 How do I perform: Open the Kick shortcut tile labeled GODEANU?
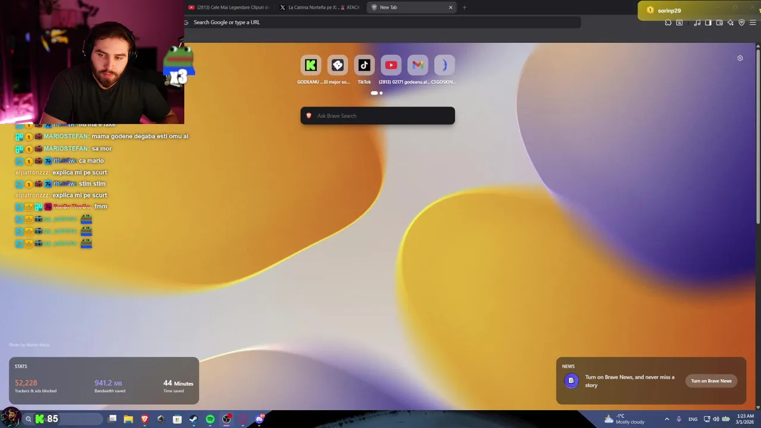pyautogui.click(x=310, y=65)
